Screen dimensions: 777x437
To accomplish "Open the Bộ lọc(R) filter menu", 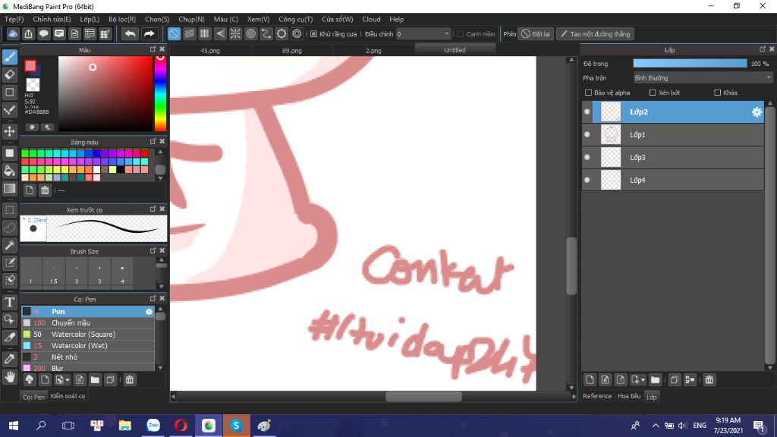I will click(122, 19).
